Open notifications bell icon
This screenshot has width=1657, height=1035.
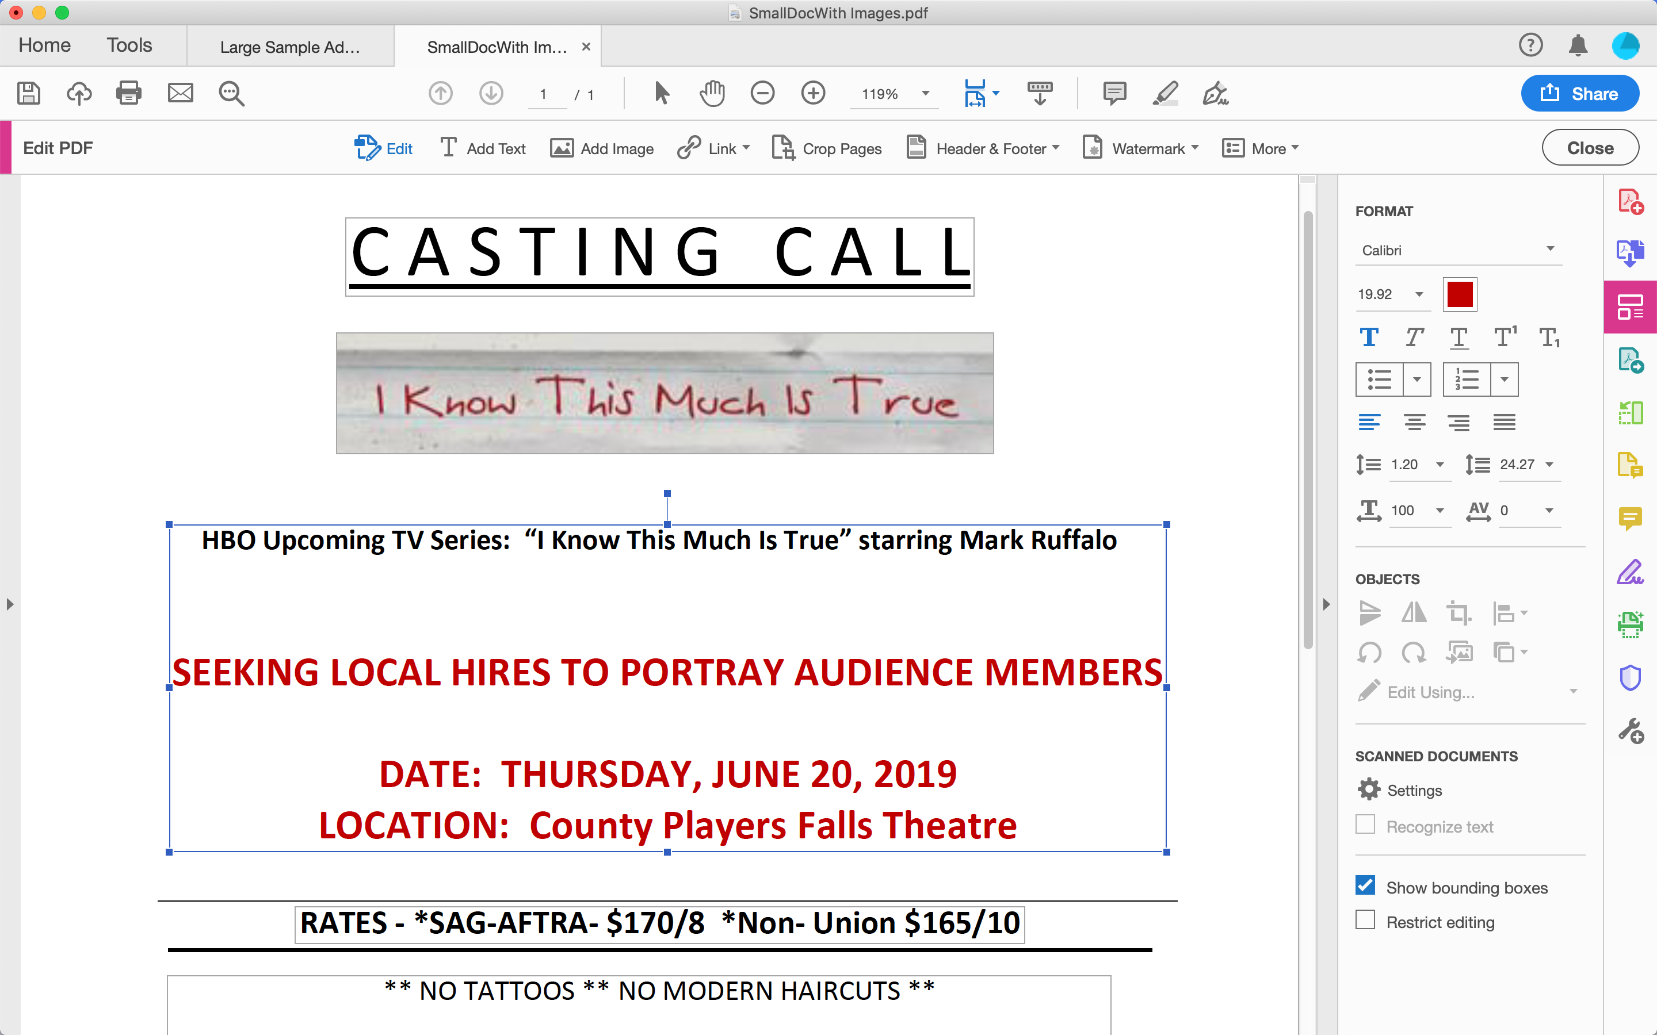(x=1578, y=45)
